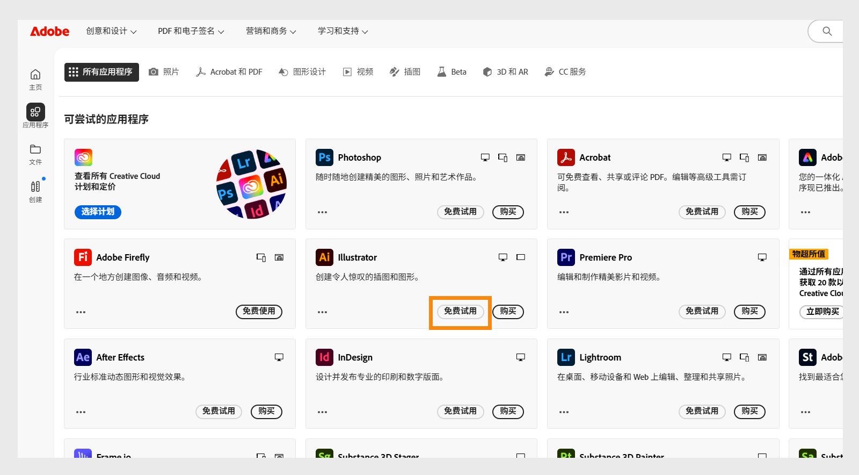Click 购买 for After Effects

tap(266, 412)
